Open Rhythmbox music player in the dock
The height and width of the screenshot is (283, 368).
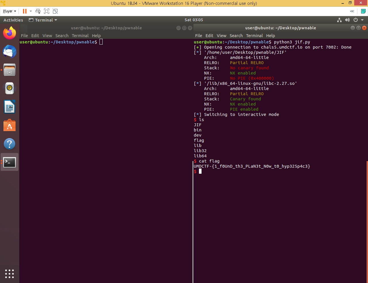(9, 88)
